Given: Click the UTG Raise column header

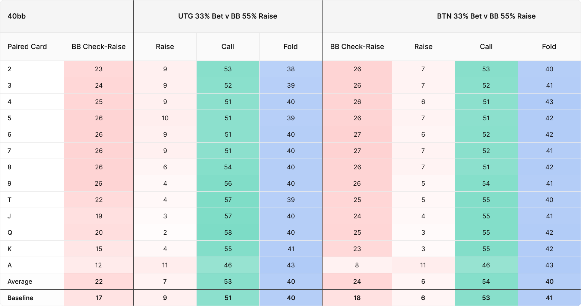Looking at the screenshot, I should pyautogui.click(x=165, y=47).
